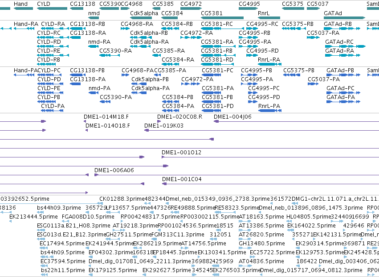Select the Cdk5alpha-RB transcript label
Screen dimensions: 379x277
[149, 33]
